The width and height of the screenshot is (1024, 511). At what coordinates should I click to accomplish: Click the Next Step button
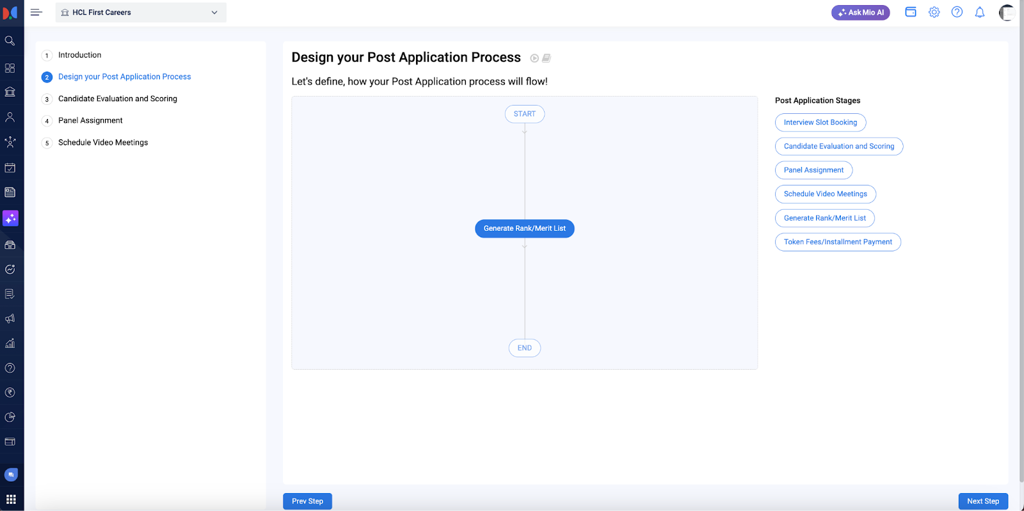tap(982, 501)
